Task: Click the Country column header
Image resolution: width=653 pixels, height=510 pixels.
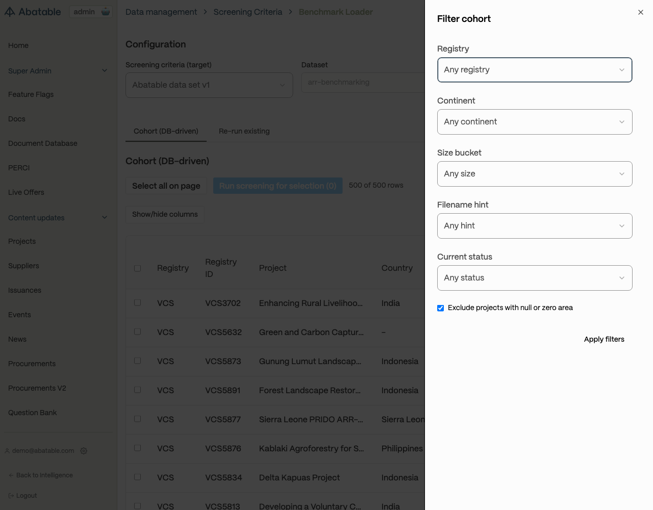Action: click(397, 268)
